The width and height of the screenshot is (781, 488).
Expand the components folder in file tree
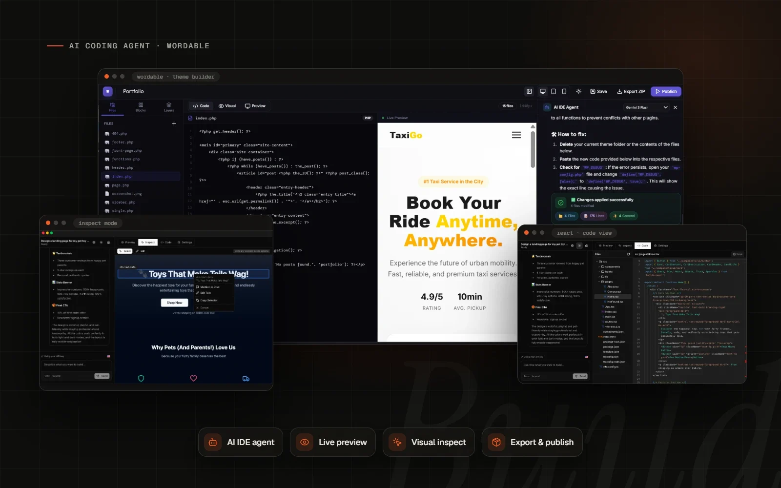(x=610, y=267)
